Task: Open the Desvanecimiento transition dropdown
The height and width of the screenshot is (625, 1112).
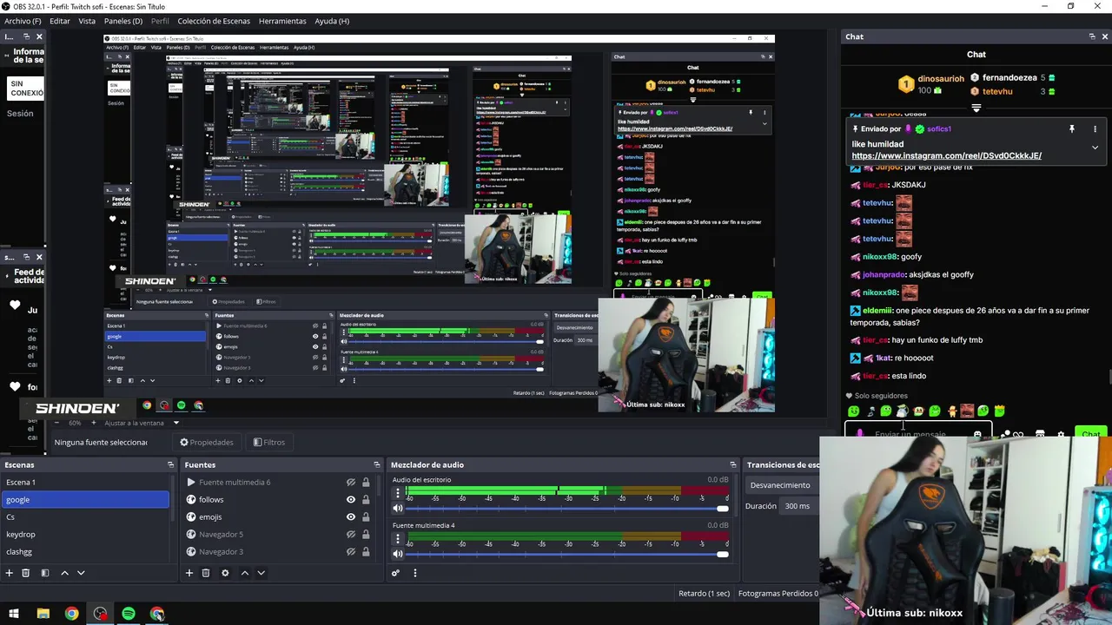Action: [782, 485]
